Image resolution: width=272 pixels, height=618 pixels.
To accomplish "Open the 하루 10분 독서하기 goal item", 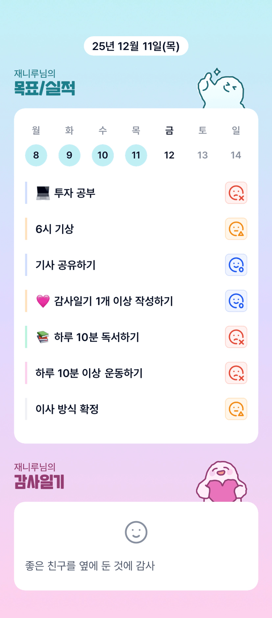I will (x=96, y=337).
